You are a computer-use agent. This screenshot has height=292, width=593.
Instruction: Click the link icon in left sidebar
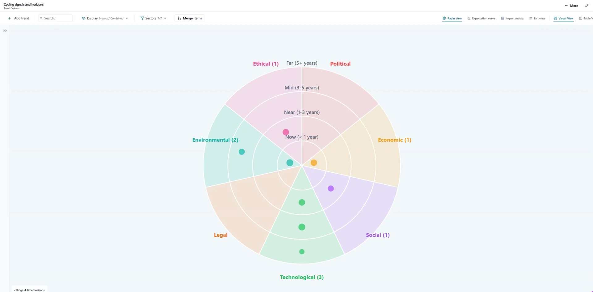click(5, 31)
